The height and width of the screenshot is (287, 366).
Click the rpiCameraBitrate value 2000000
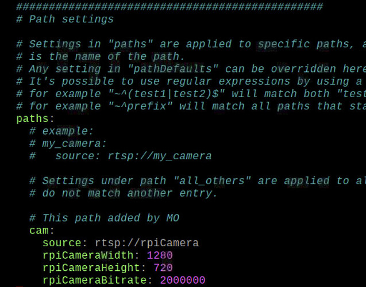183,280
